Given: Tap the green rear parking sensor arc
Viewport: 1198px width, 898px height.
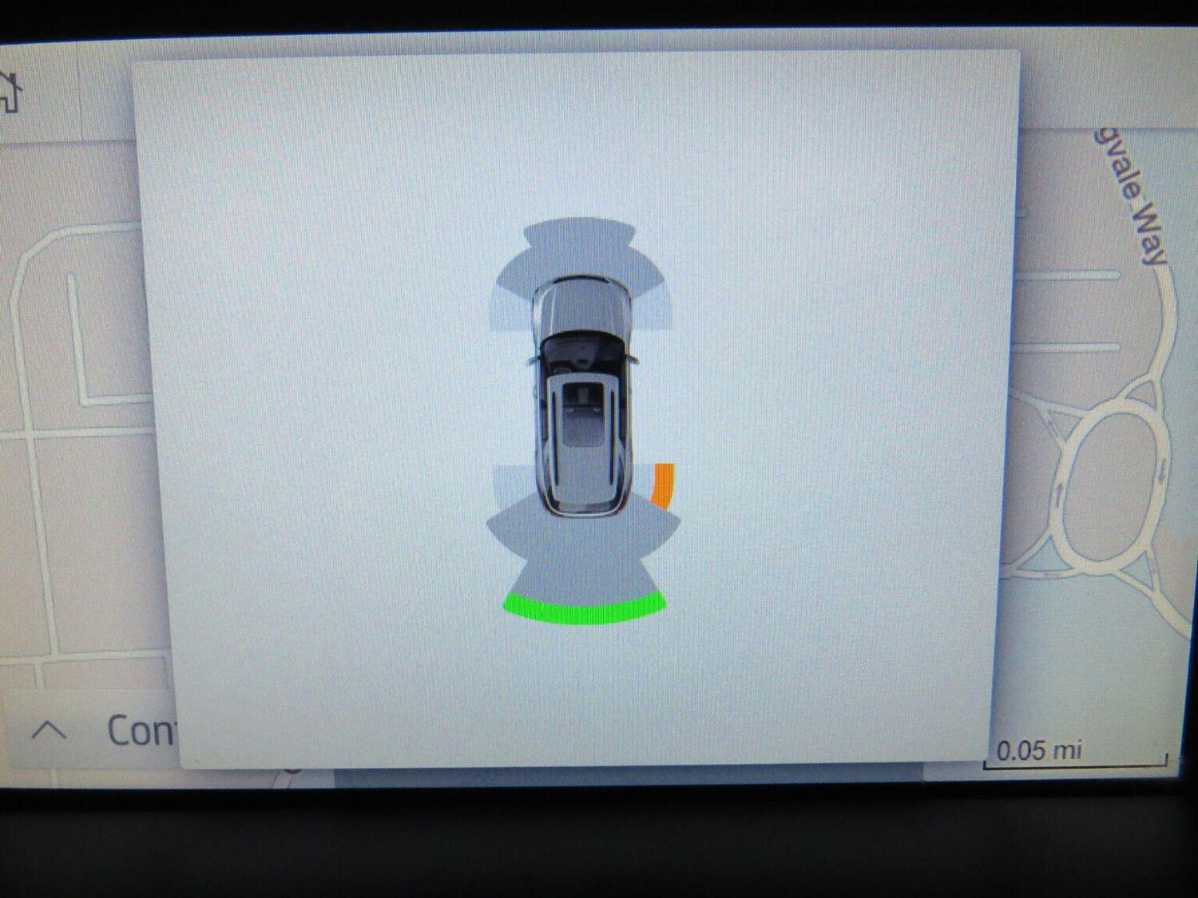Looking at the screenshot, I should pyautogui.click(x=585, y=611).
